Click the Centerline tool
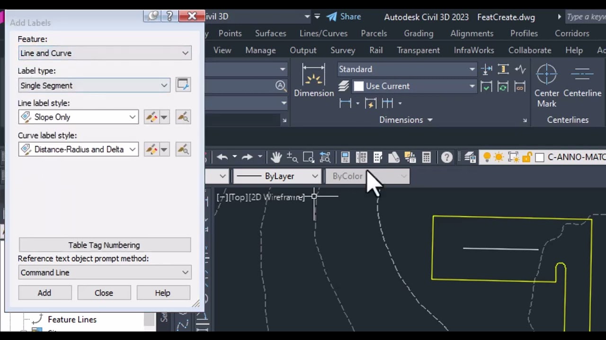The height and width of the screenshot is (340, 606). [582, 81]
